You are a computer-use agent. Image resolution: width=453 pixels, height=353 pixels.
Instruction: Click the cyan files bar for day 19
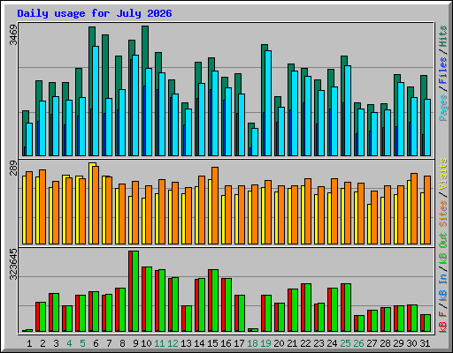[x=268, y=103]
